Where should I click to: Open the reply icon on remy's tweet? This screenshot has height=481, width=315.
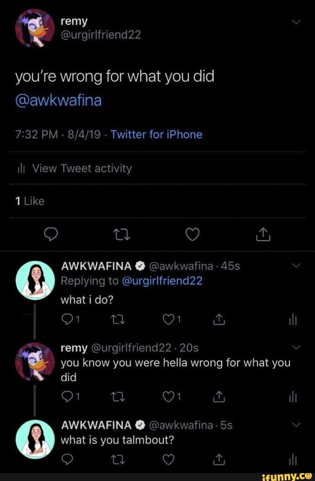(51, 235)
